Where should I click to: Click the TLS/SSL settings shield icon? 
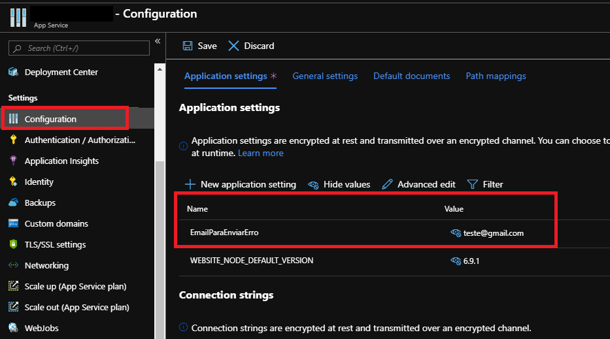coord(13,244)
